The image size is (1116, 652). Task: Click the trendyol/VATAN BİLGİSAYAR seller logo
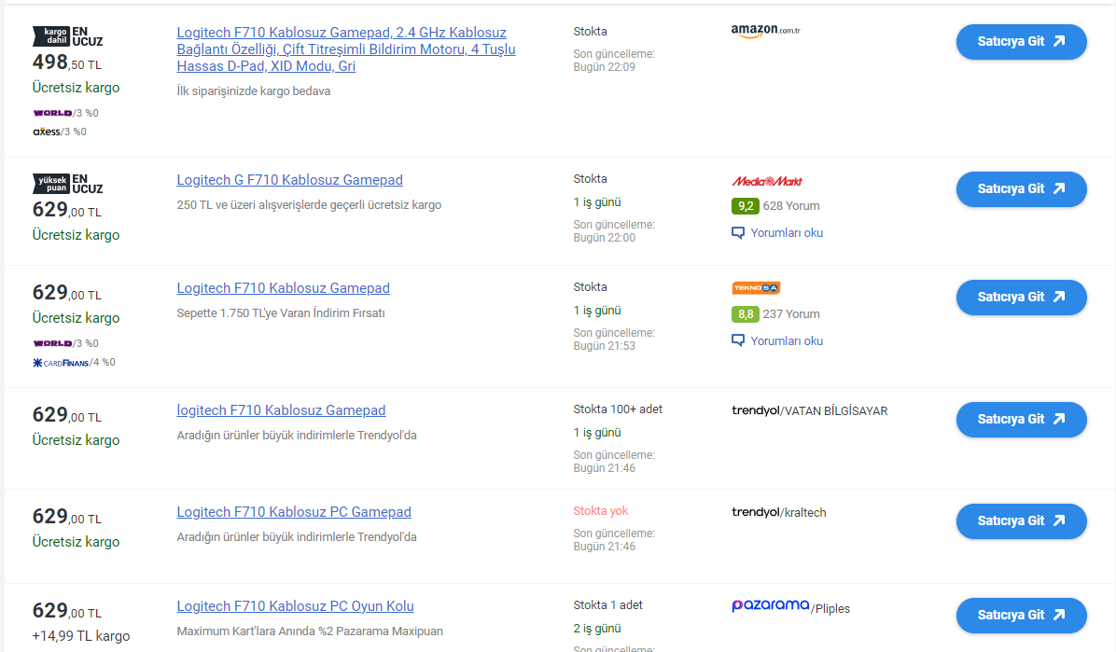click(809, 410)
